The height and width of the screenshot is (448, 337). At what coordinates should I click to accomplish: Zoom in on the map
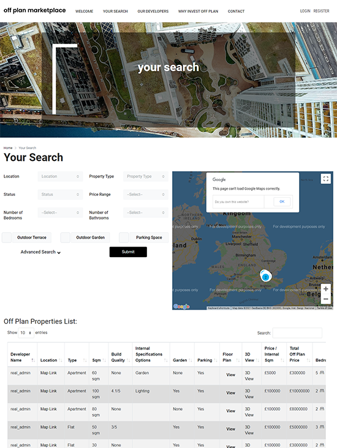tap(325, 289)
